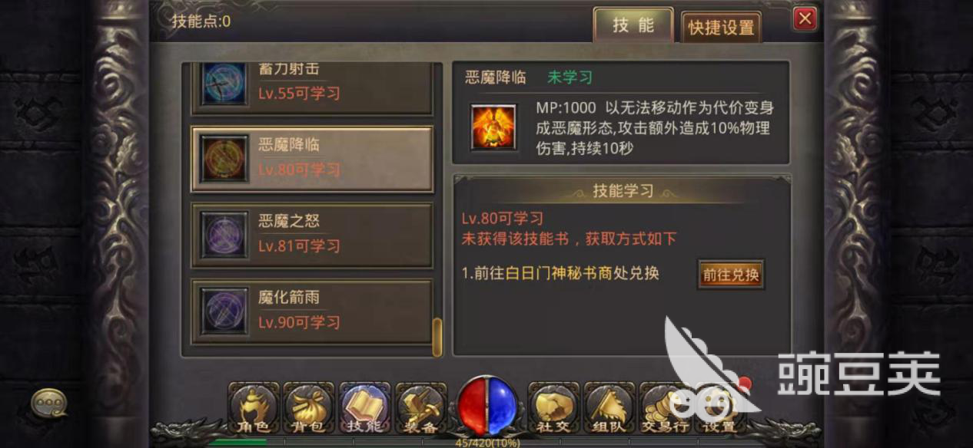Screen dimensions: 973x448
Task: Close the skill panel with red X
Action: [805, 18]
